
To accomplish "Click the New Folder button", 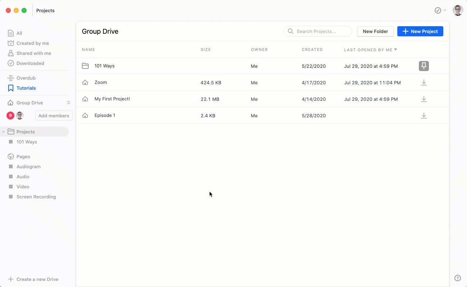I will [x=375, y=31].
